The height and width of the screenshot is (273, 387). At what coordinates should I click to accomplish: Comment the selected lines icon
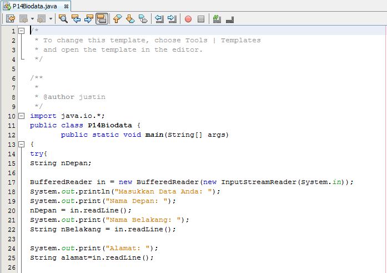(217, 19)
